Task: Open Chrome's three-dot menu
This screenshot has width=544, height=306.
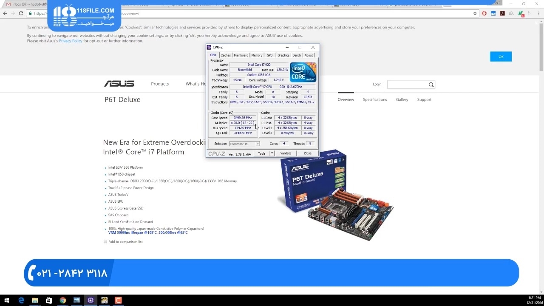Action: (538, 14)
